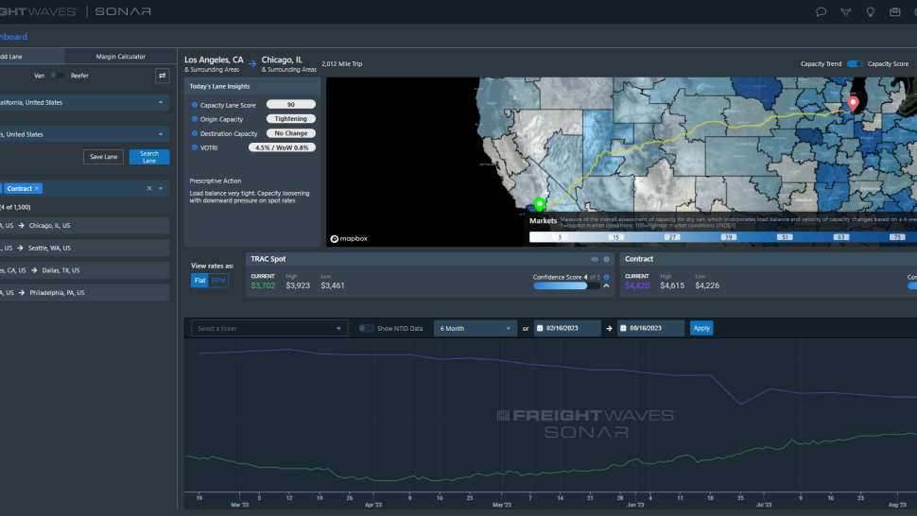This screenshot has width=917, height=516.
Task: Click the whale tail icon in header
Action: [846, 11]
